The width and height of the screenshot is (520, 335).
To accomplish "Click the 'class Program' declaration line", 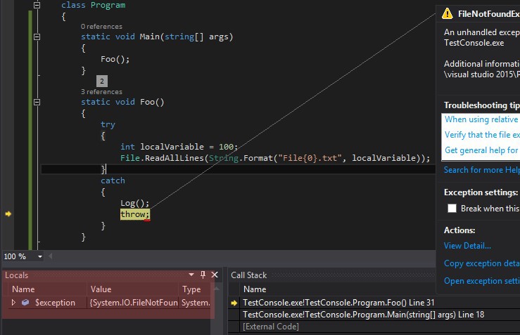I will pos(93,5).
